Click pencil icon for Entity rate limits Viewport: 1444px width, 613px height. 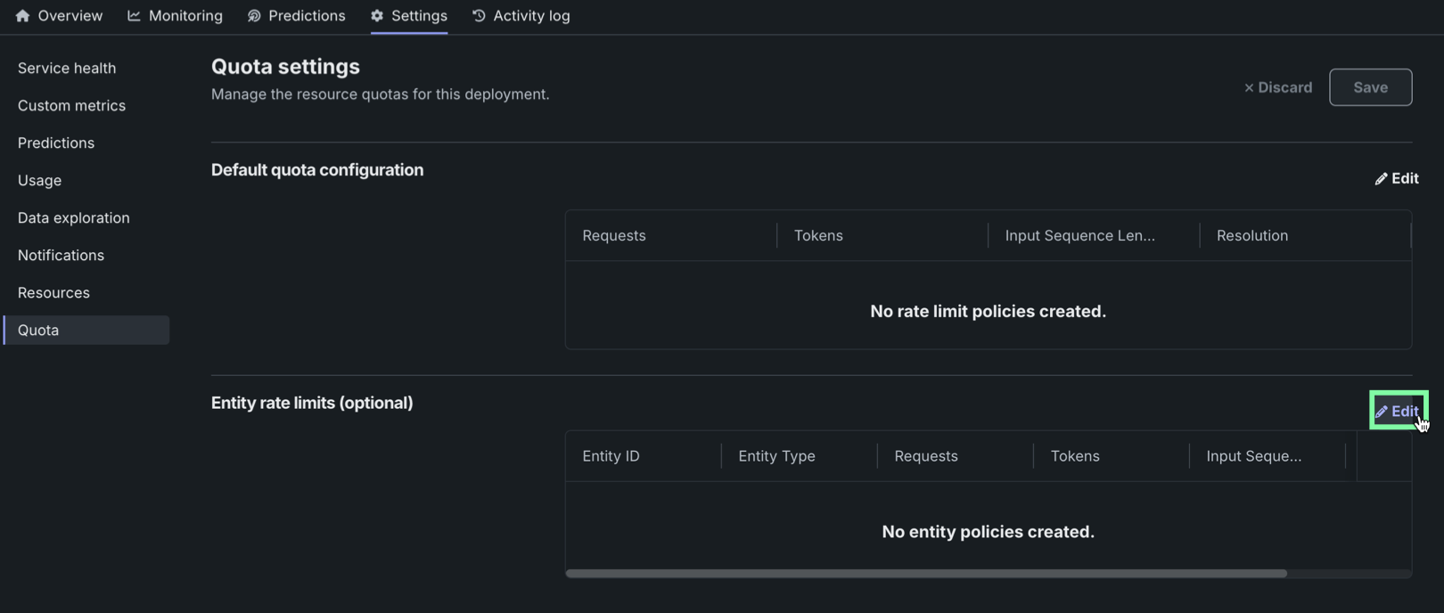[1381, 412]
